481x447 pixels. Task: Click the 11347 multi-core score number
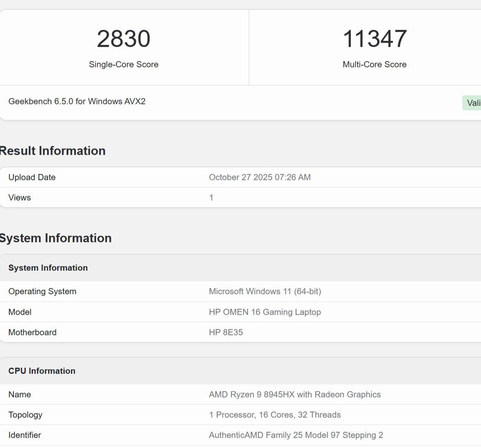[374, 39]
